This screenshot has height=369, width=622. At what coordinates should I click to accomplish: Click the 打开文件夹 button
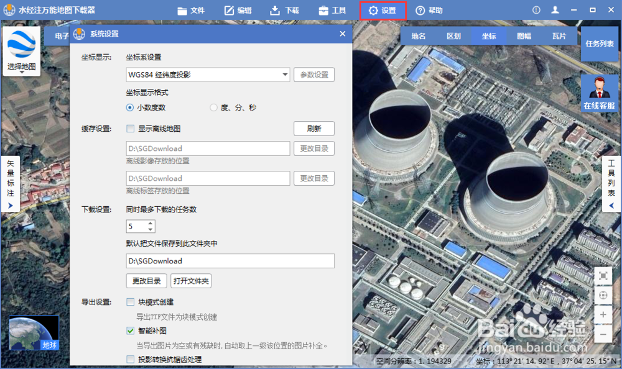coord(191,281)
